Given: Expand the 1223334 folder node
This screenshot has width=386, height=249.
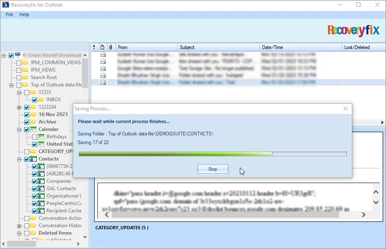Looking at the screenshot, I should [x=19, y=108].
